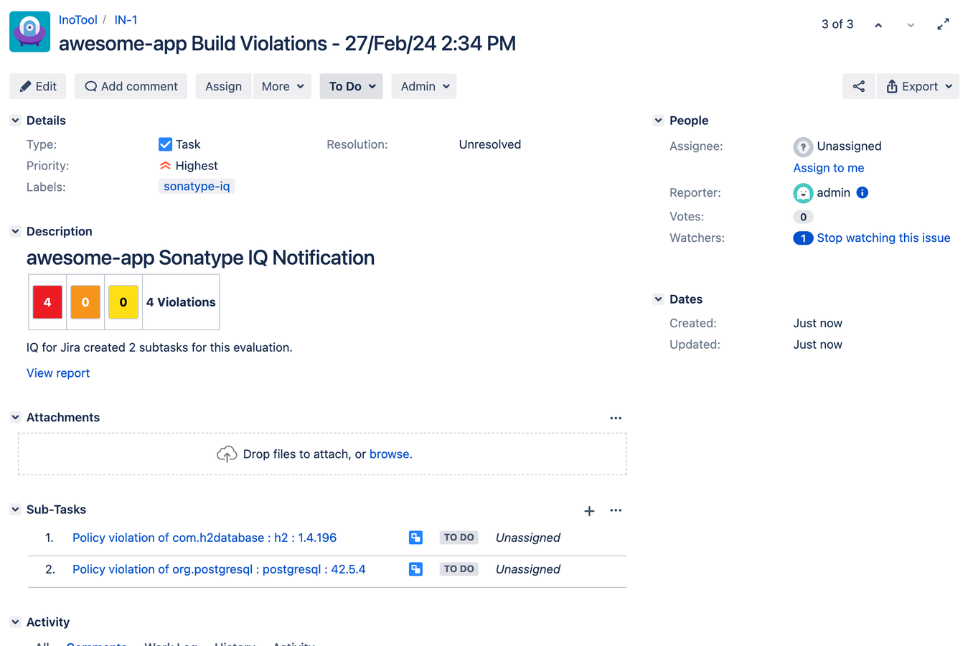The height and width of the screenshot is (646, 968).
Task: Click Assign to me link
Action: click(829, 168)
